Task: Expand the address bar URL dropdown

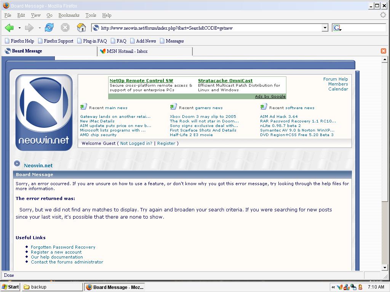Action: coord(325,28)
